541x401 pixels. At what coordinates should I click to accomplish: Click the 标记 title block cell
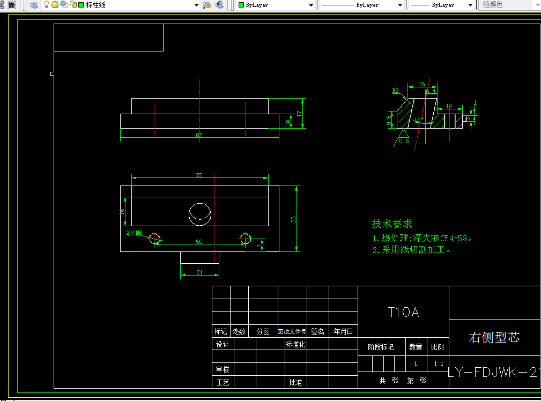pyautogui.click(x=221, y=331)
